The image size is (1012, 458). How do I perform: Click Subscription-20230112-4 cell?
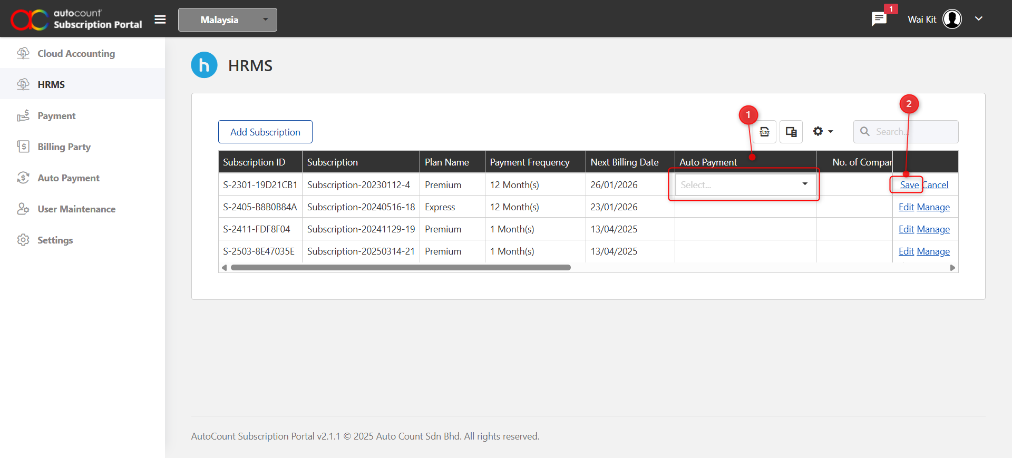361,185
